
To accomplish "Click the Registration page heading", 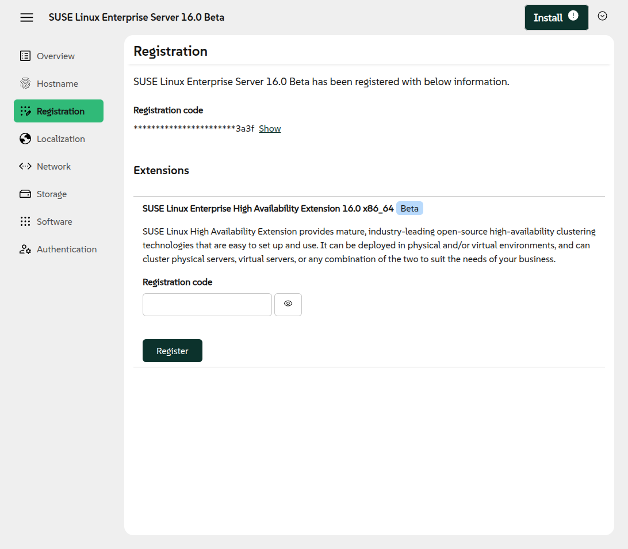I will pos(170,51).
